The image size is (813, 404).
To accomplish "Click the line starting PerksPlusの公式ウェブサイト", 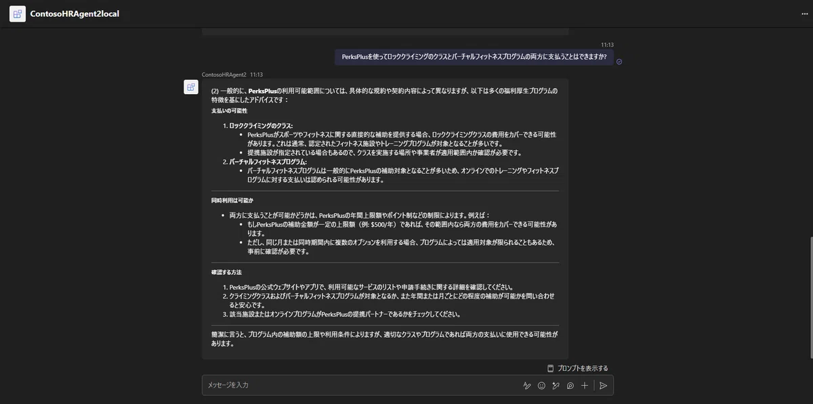I will 371,287.
